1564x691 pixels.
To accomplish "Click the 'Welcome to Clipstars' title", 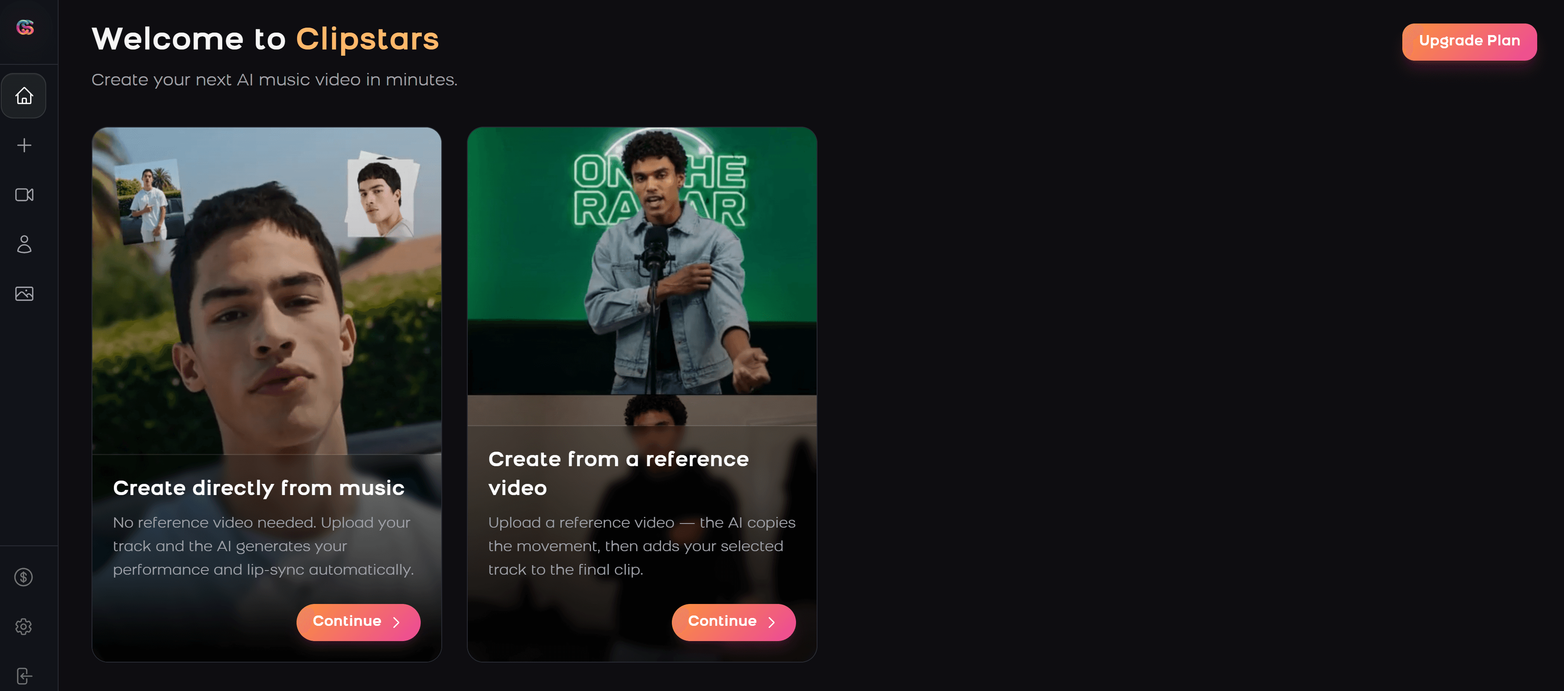I will [265, 39].
